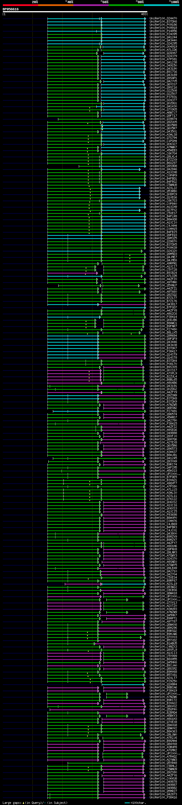Select label UniRef100_Q9ZSN9
The width and height of the screenshot is (182, 805).
click(163, 395)
